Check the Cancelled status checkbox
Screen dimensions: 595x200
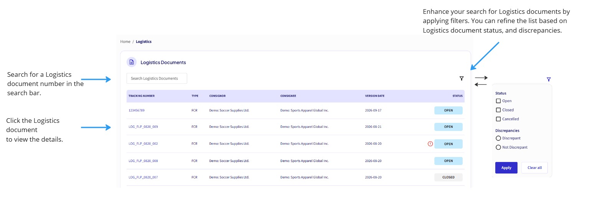[498, 119]
